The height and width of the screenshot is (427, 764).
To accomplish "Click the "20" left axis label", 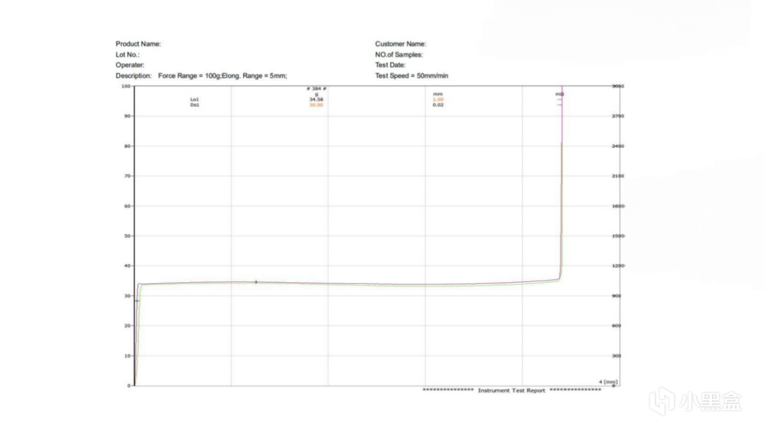I will point(127,325).
